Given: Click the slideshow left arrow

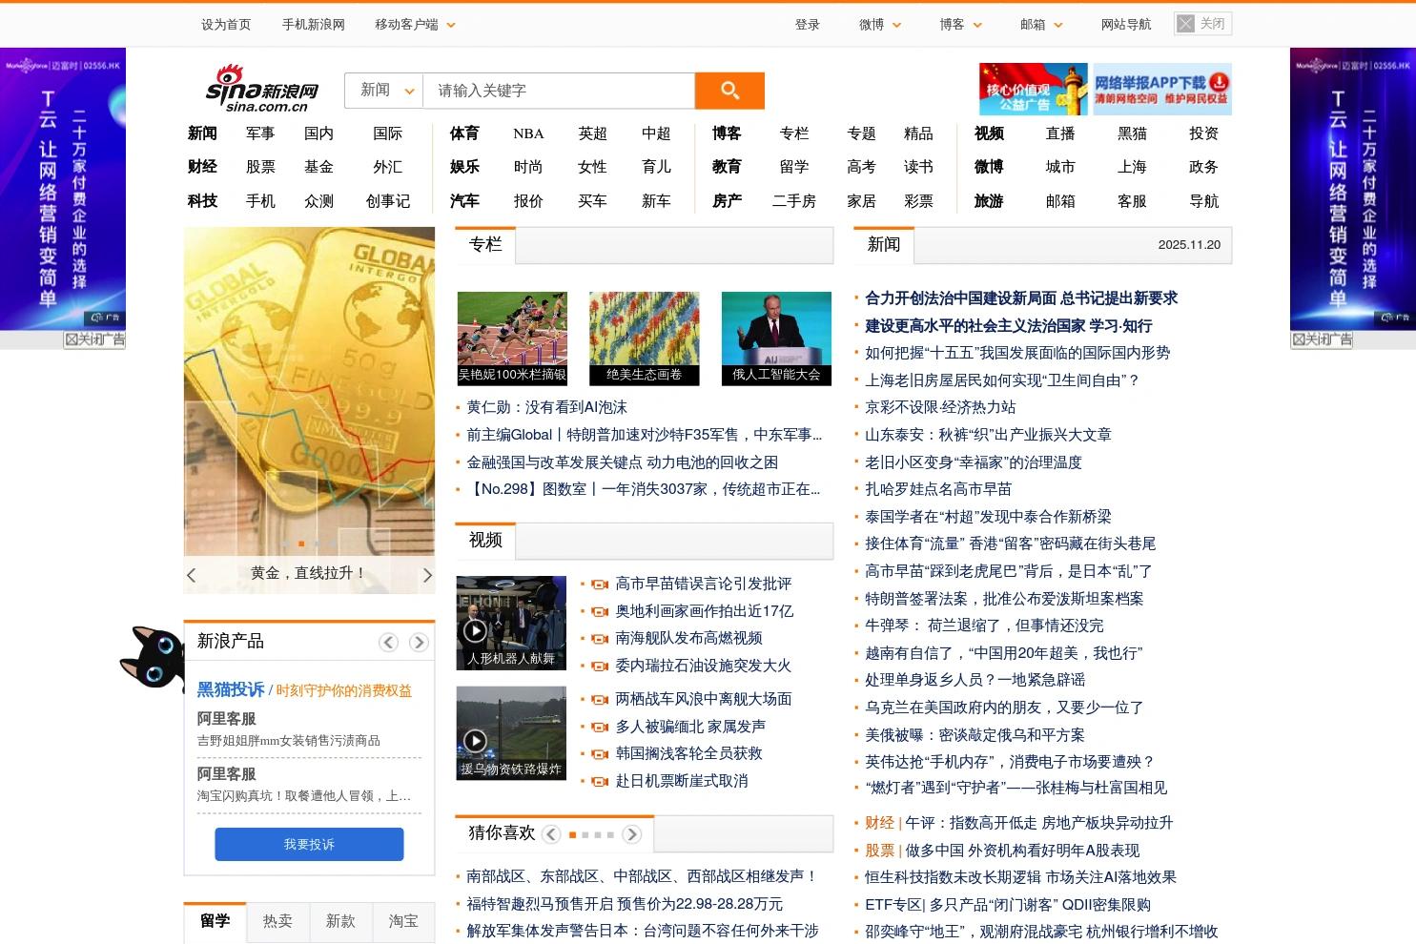Looking at the screenshot, I should pyautogui.click(x=192, y=575).
